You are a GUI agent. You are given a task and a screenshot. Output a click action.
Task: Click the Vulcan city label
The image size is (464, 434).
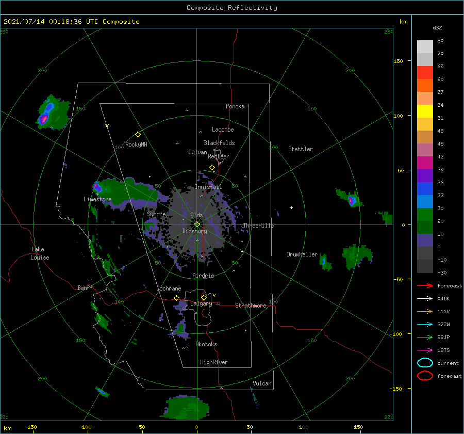point(262,383)
